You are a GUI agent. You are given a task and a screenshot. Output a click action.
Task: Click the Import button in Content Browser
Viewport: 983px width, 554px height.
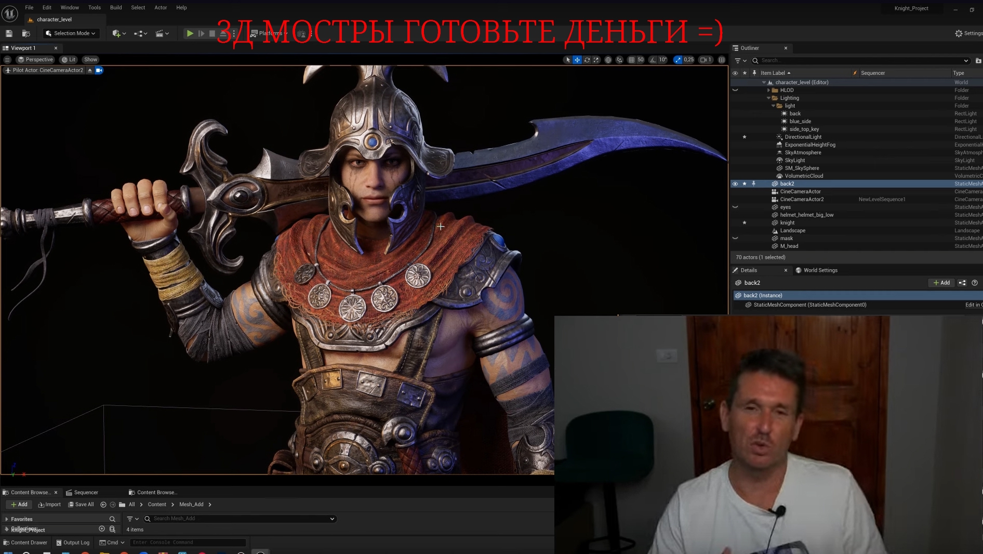click(49, 504)
